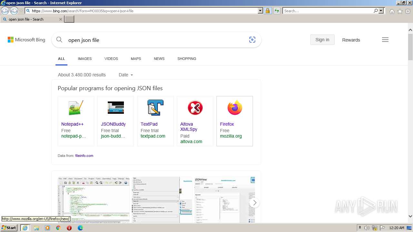Click the Internet Explorer forward arrow

point(14,11)
